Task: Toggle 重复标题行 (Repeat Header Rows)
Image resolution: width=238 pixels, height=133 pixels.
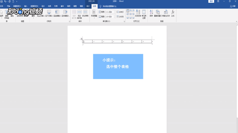Action: 158,13
